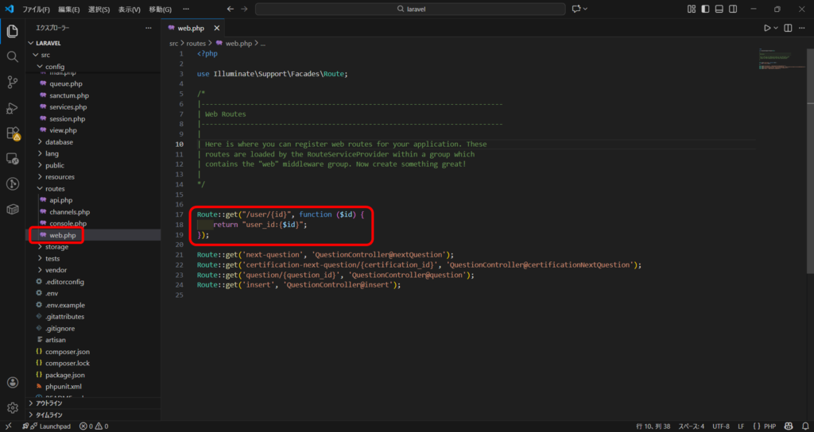Open the ファイル(F) menu
814x432 pixels.
[36, 10]
